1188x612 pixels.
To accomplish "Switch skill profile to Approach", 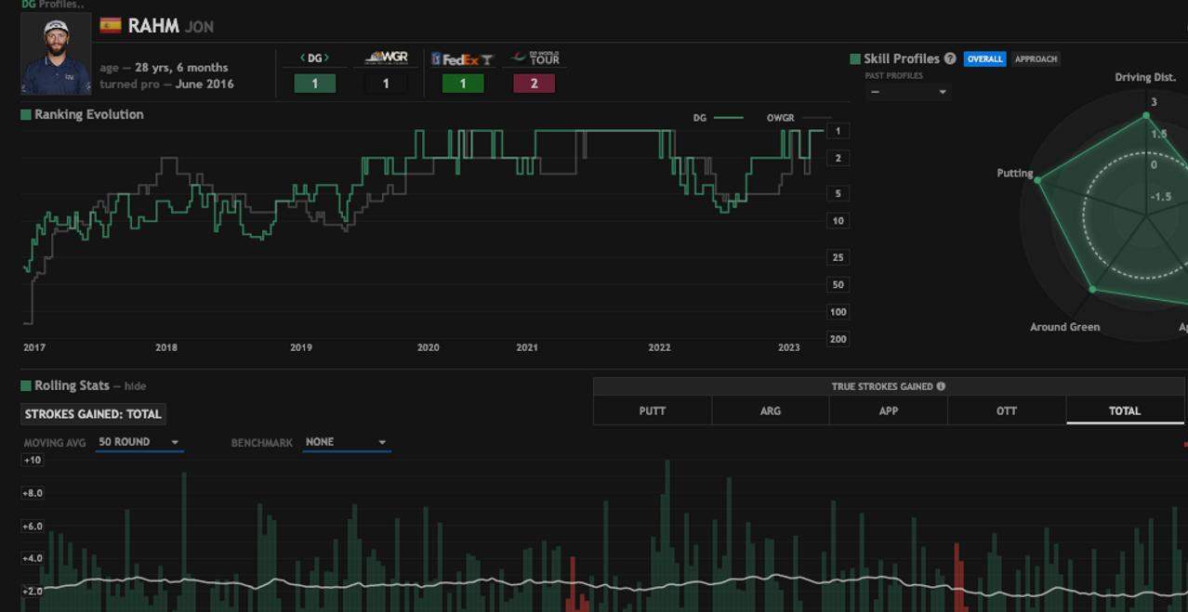I will pyautogui.click(x=1036, y=59).
